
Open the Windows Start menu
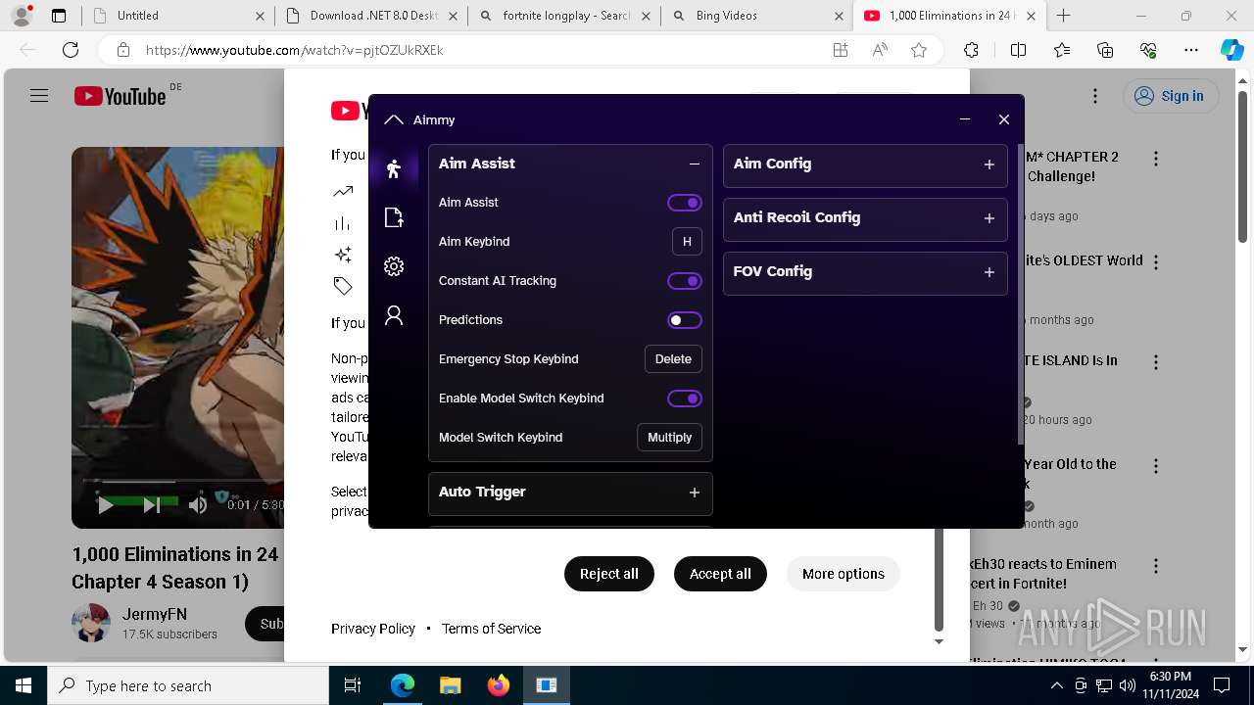click(x=24, y=685)
